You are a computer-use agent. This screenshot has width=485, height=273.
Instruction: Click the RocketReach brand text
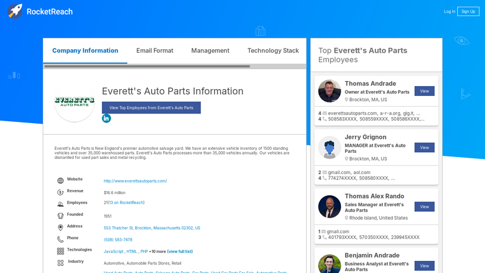pyautogui.click(x=50, y=12)
